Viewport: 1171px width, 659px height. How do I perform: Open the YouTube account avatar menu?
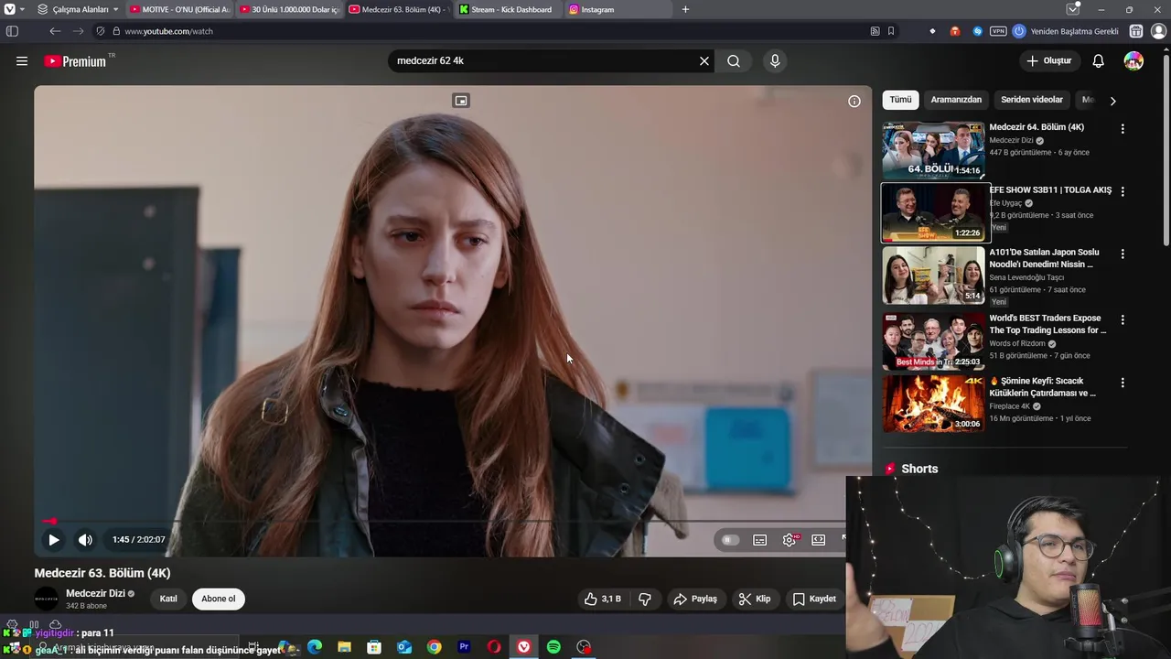coord(1133,61)
